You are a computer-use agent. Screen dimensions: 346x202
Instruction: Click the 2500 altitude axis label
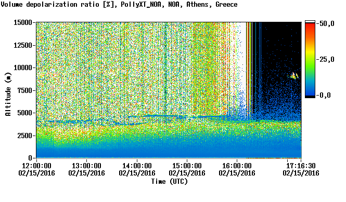25,136
